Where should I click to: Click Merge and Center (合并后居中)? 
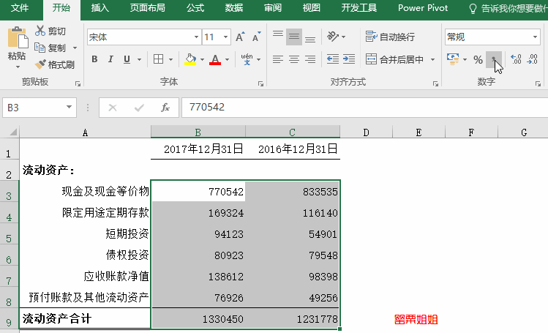[x=394, y=59]
